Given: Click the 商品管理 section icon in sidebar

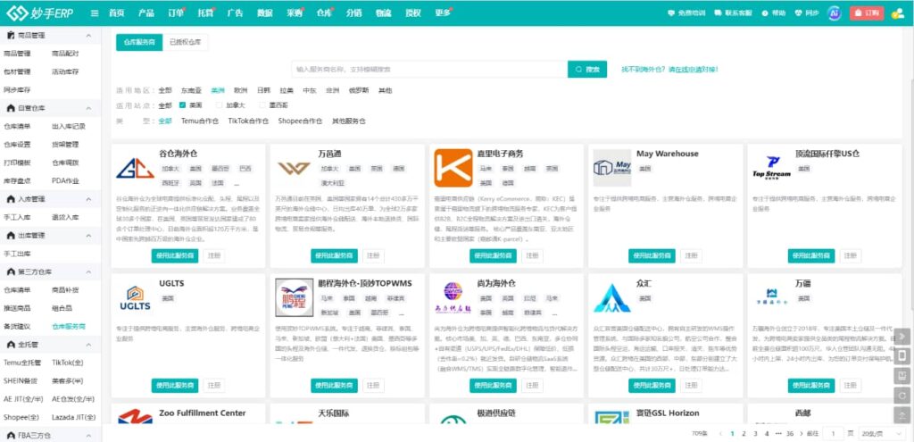Looking at the screenshot, I should (11, 36).
